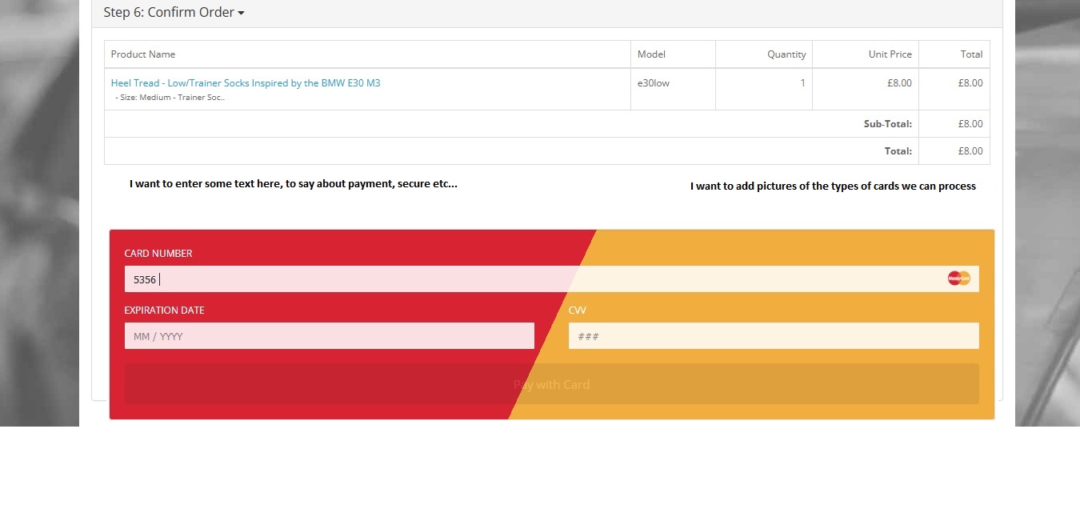The image size is (1080, 505).
Task: Click the 'Quantity' column header
Action: coord(786,54)
